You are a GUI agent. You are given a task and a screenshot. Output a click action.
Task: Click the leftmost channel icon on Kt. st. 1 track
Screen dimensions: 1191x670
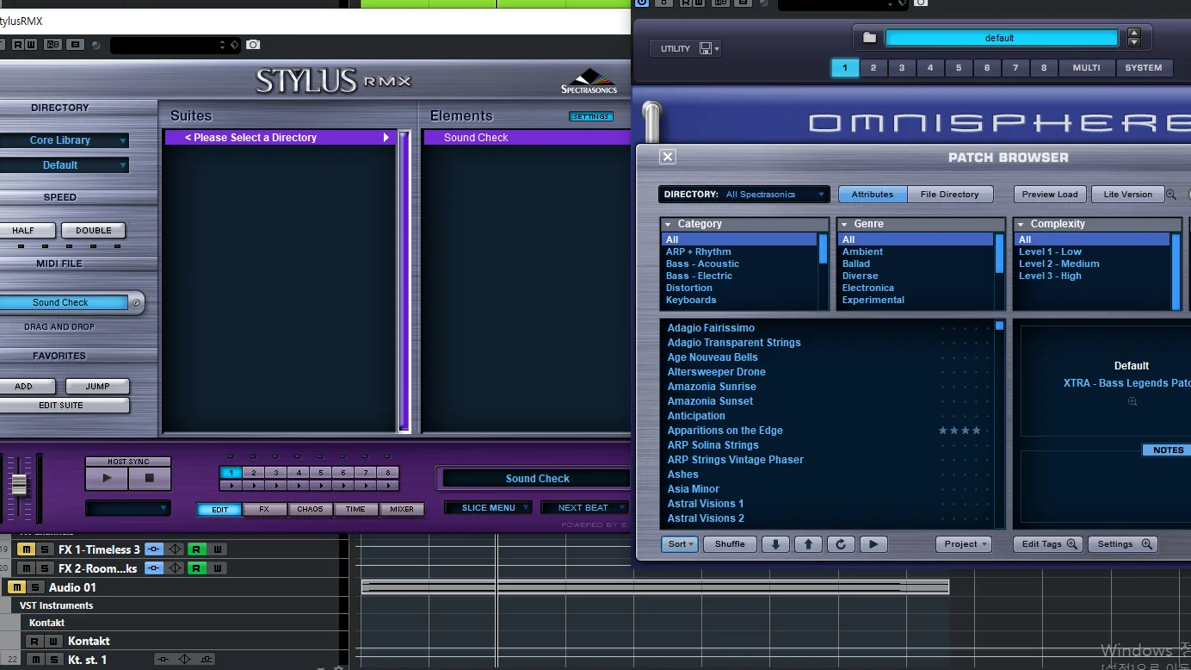pyautogui.click(x=164, y=660)
